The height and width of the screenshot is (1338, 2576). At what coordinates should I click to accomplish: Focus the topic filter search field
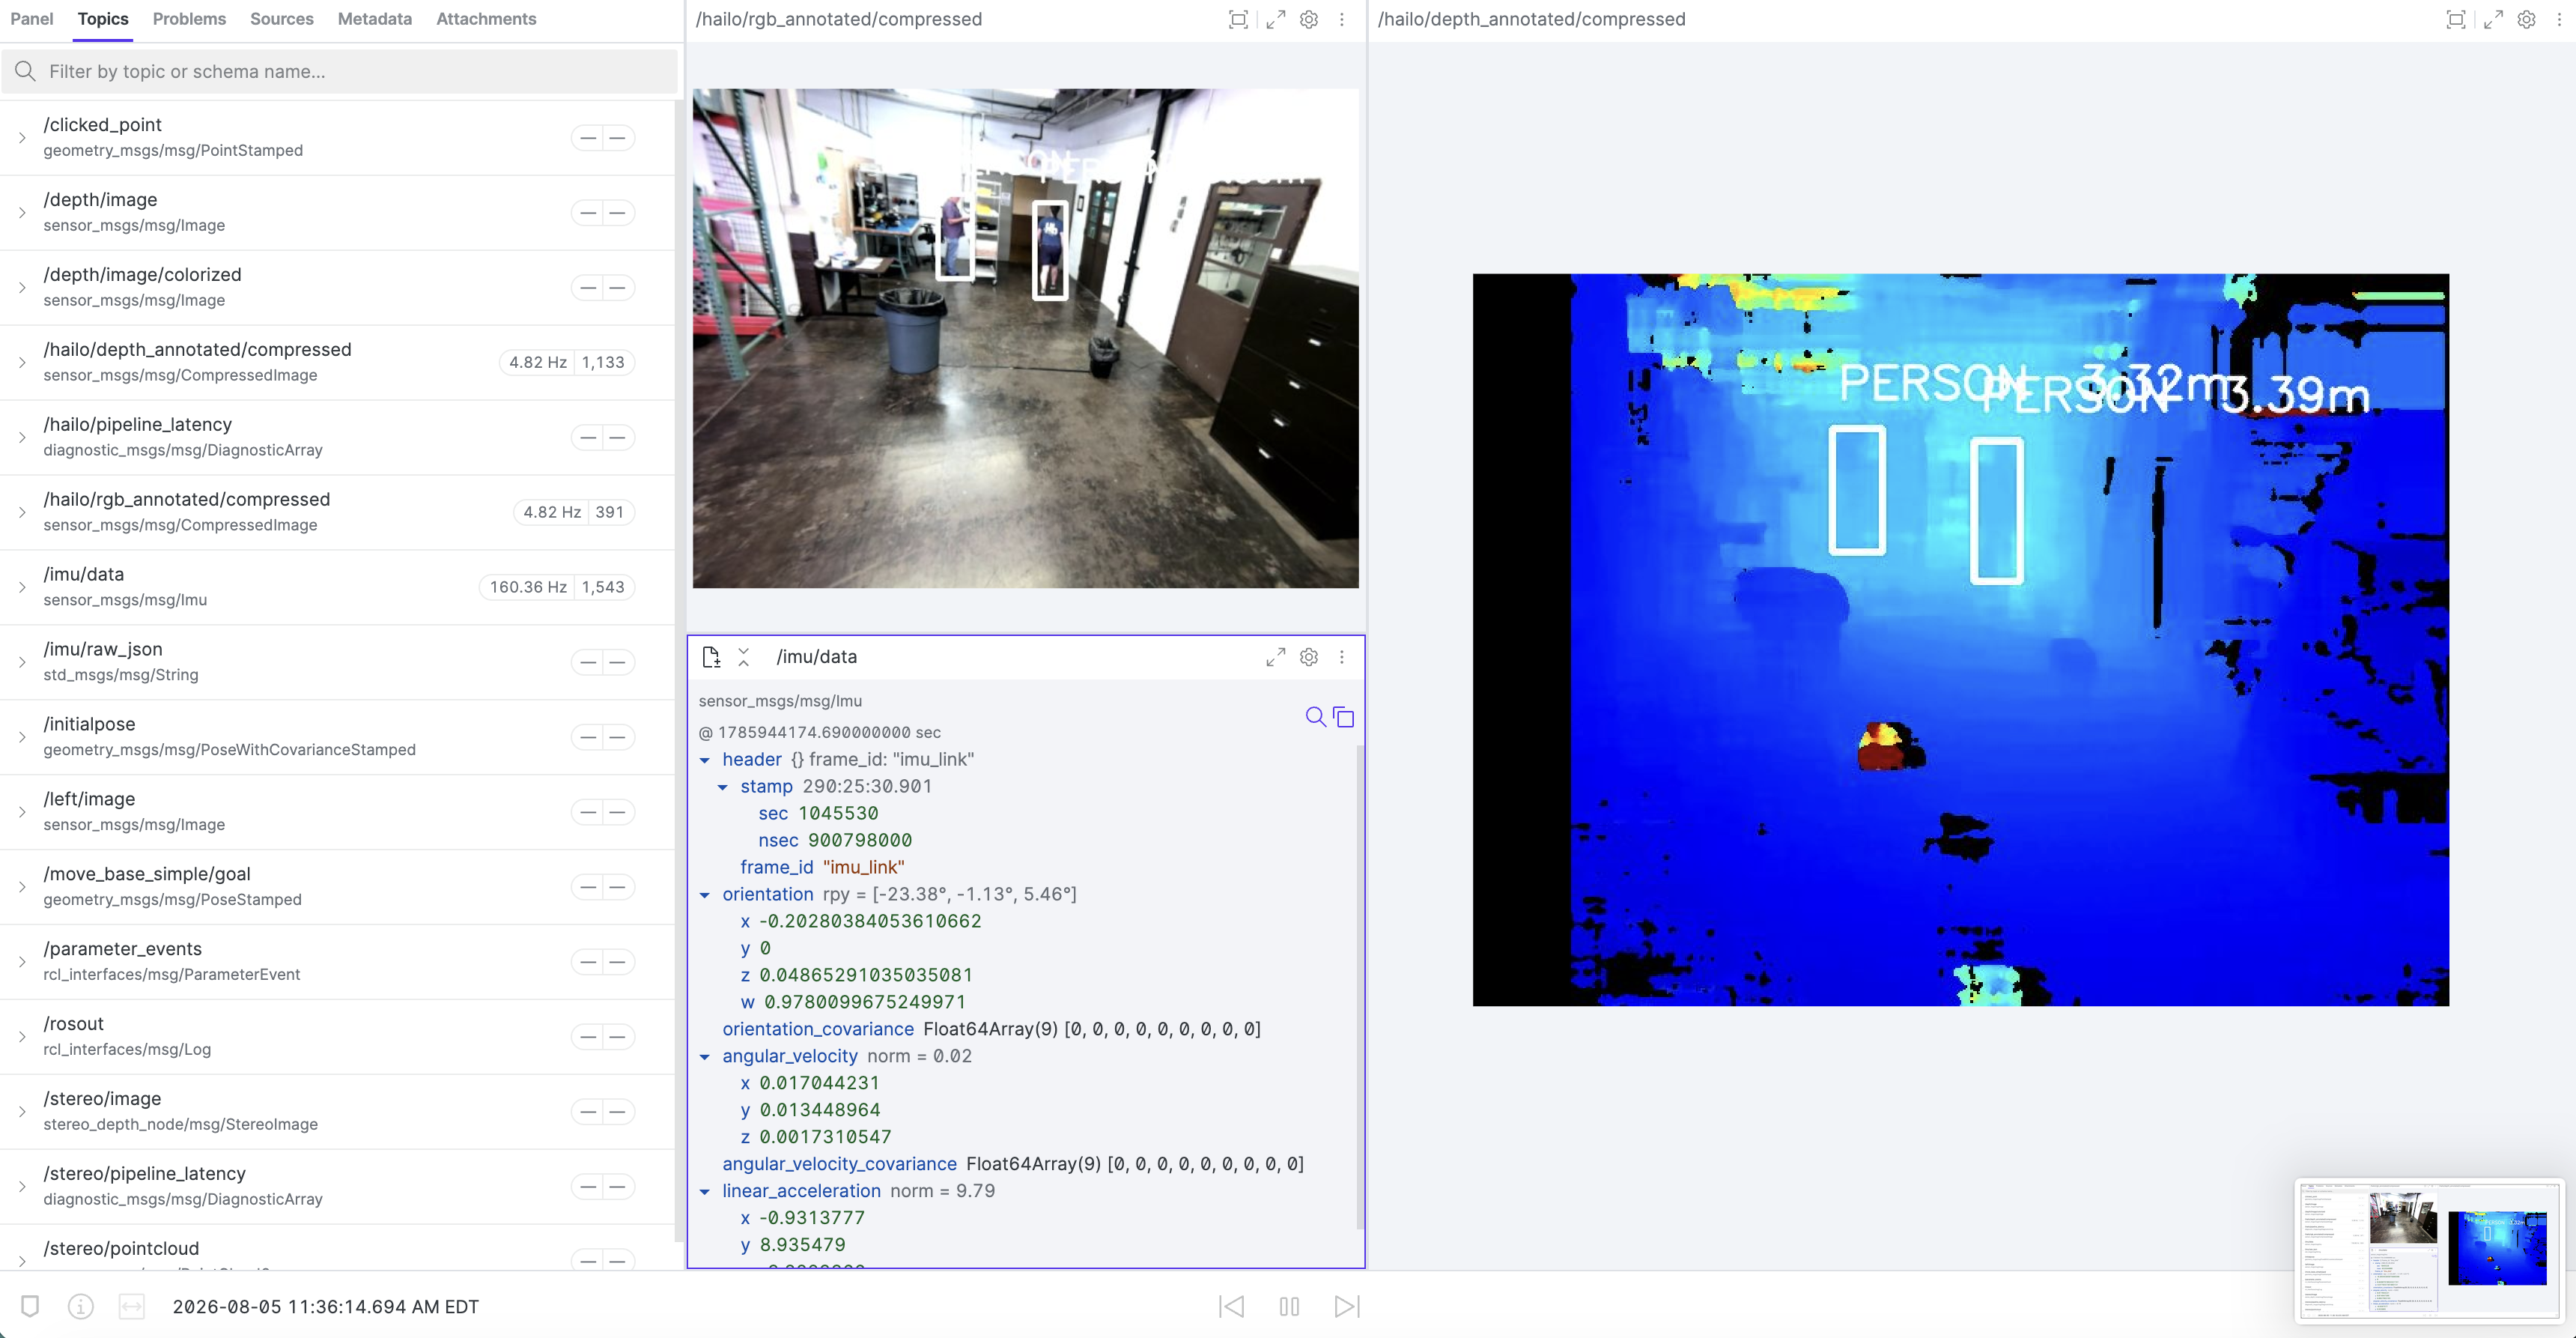pyautogui.click(x=339, y=71)
